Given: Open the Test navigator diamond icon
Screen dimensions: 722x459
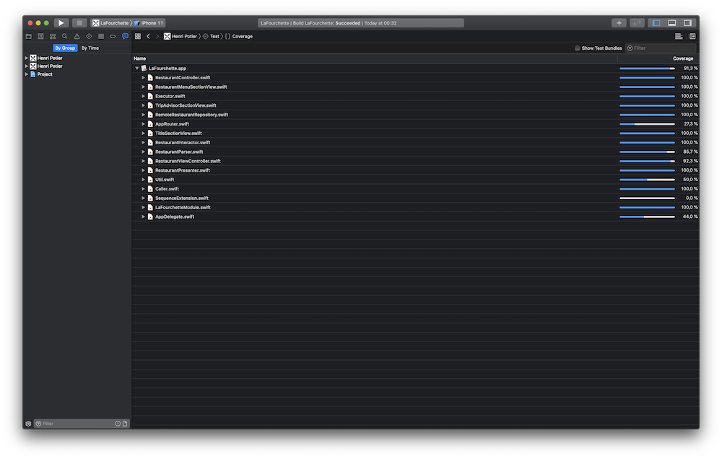Looking at the screenshot, I should pyautogui.click(x=89, y=36).
